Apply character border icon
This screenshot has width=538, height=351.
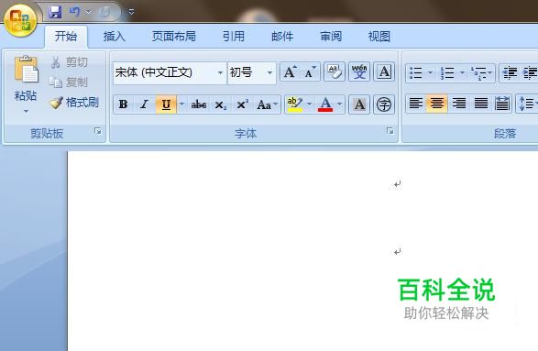tap(384, 72)
